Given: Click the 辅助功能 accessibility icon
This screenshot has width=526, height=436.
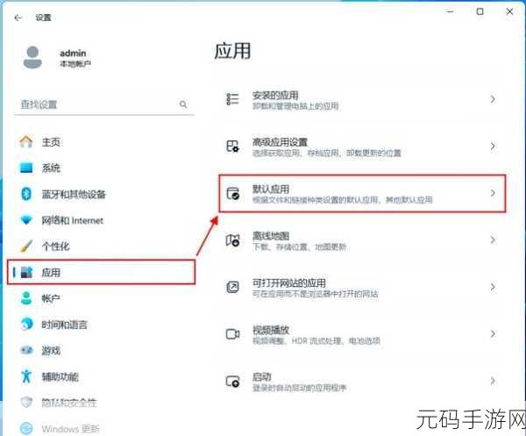Looking at the screenshot, I should point(26,376).
